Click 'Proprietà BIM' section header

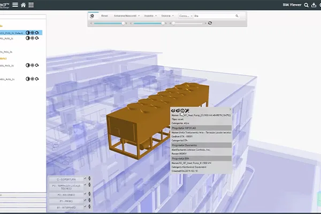(201, 158)
